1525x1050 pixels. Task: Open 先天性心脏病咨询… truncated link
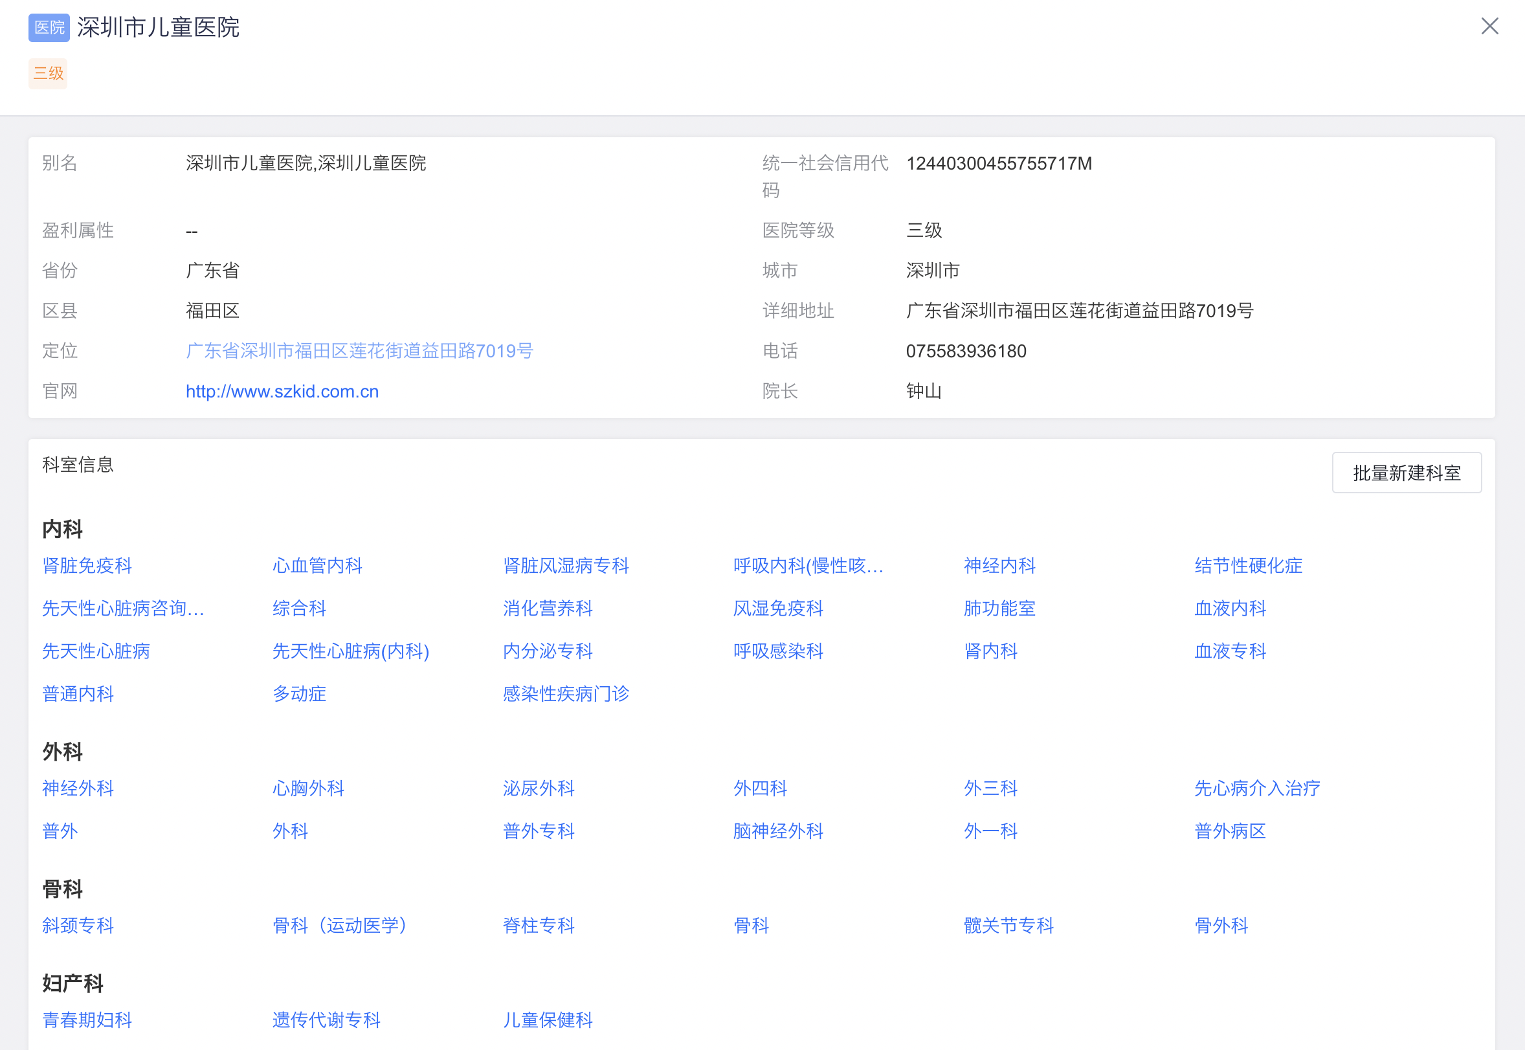point(123,609)
